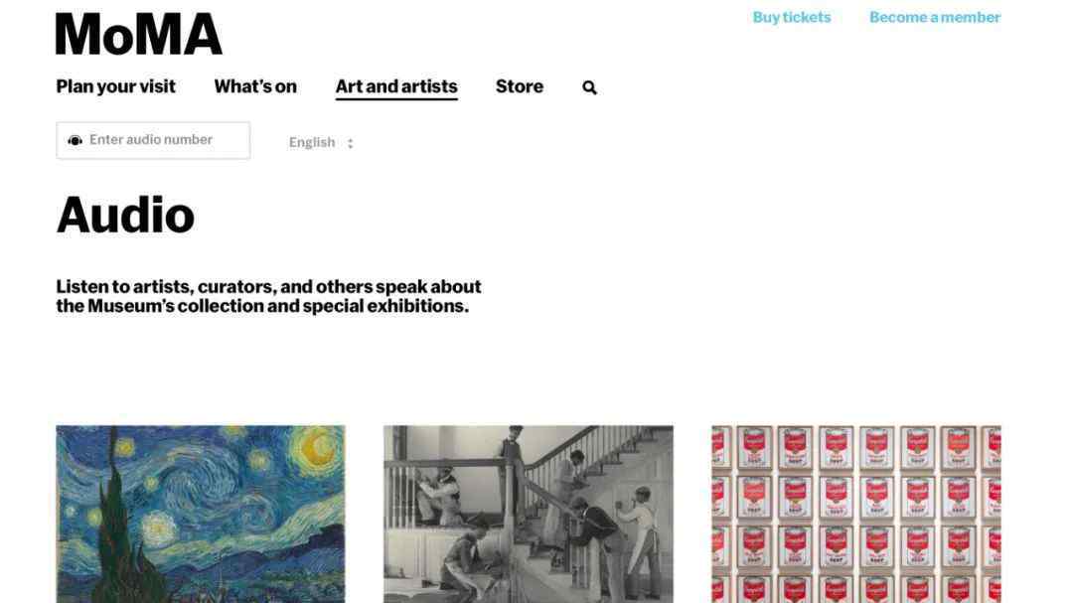The width and height of the screenshot is (1073, 603).
Task: Select the Art and artists menu item
Action: 396,87
